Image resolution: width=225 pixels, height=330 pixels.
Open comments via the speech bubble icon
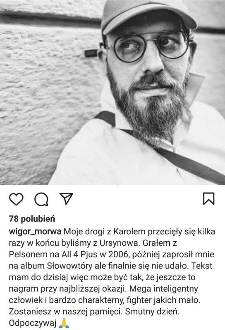tap(41, 199)
